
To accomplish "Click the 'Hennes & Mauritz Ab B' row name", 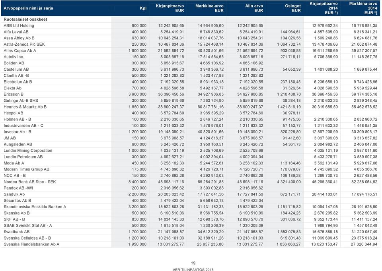I will pyautogui.click(x=25, y=107).
